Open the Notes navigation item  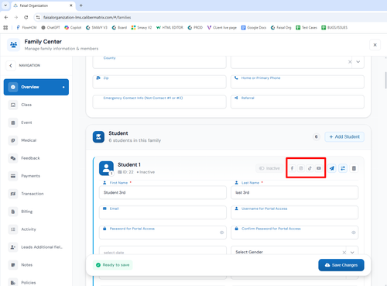point(36,265)
